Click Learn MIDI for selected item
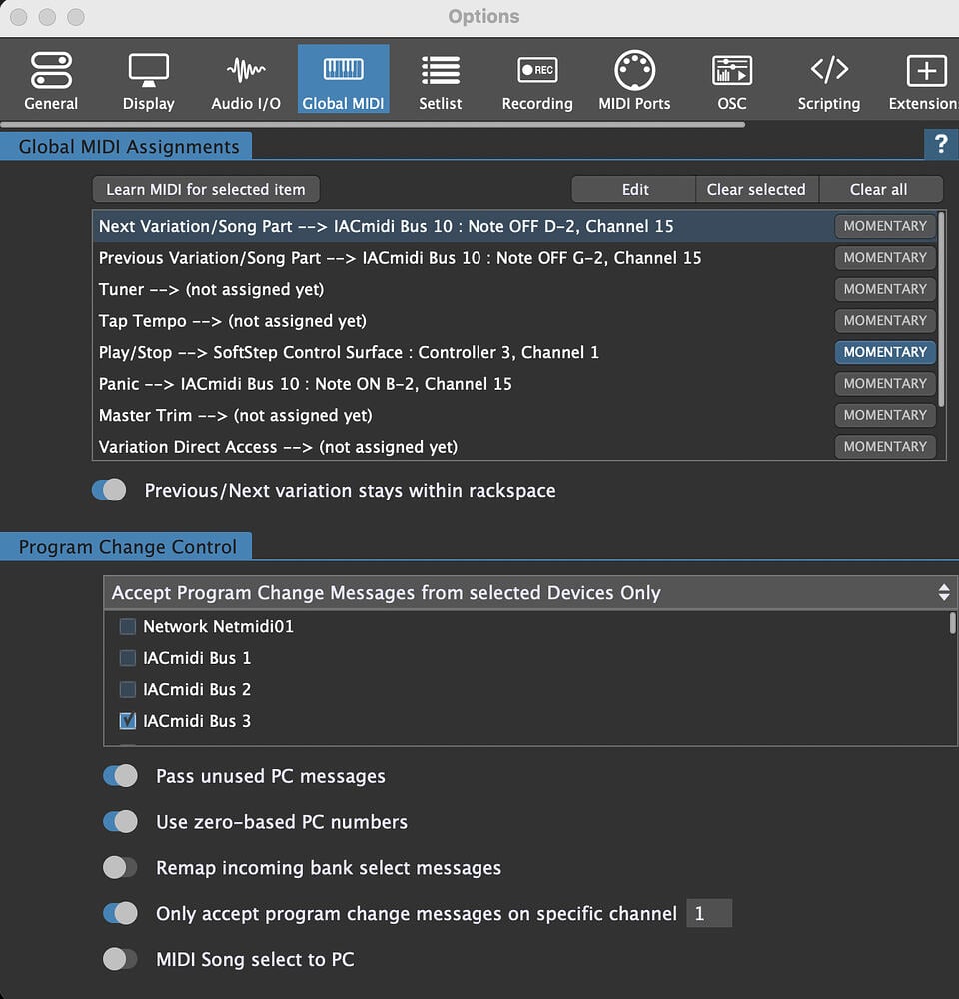 click(x=206, y=190)
